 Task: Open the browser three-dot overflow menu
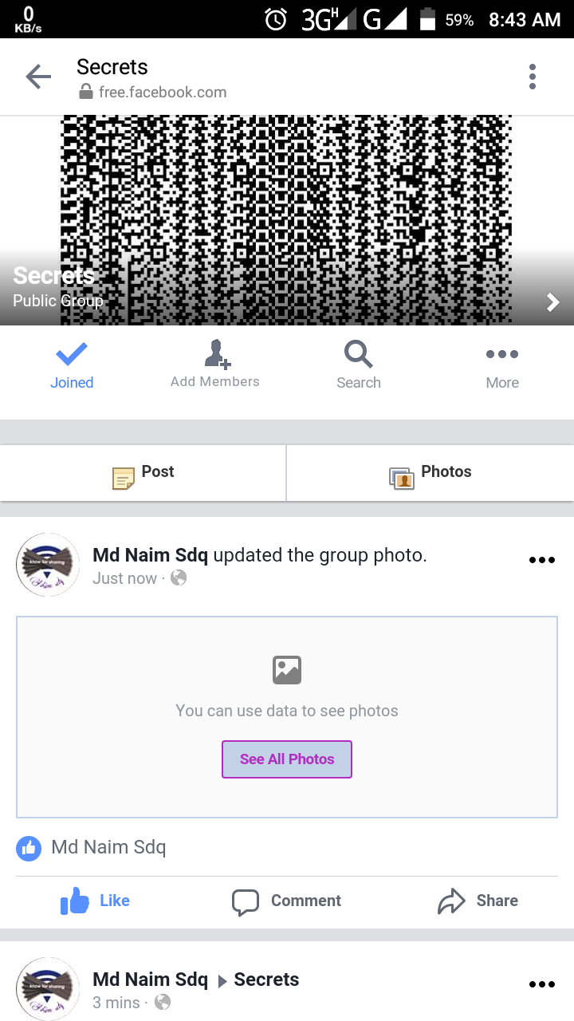tap(533, 77)
